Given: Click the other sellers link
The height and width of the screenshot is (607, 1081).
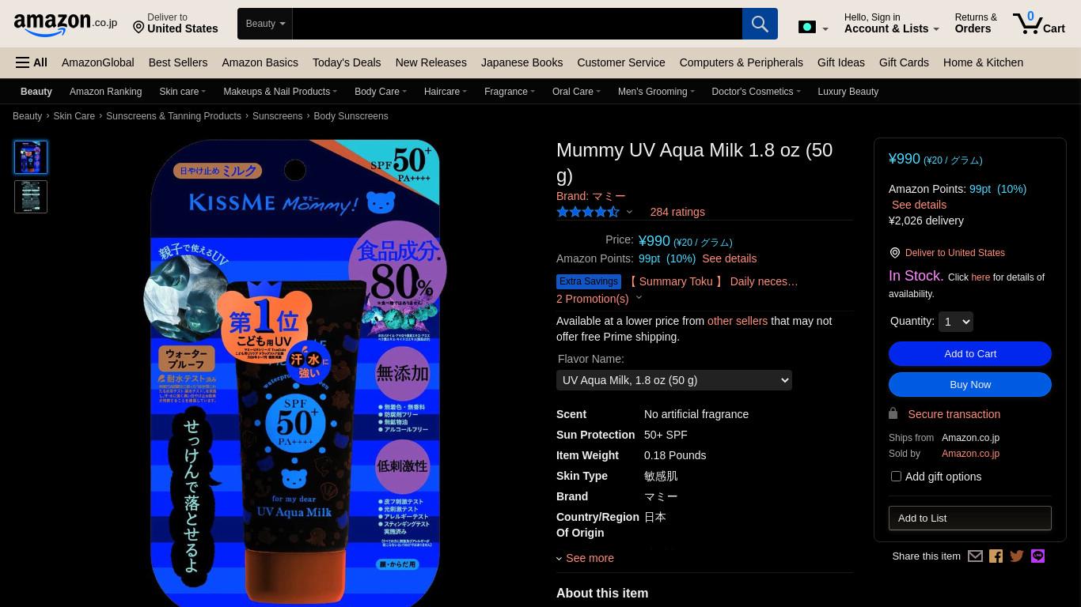Looking at the screenshot, I should (x=738, y=321).
